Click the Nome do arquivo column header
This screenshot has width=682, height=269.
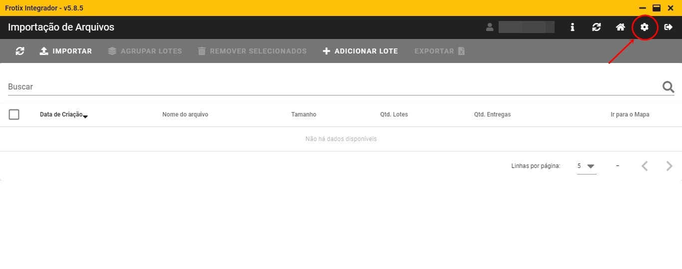(x=185, y=114)
